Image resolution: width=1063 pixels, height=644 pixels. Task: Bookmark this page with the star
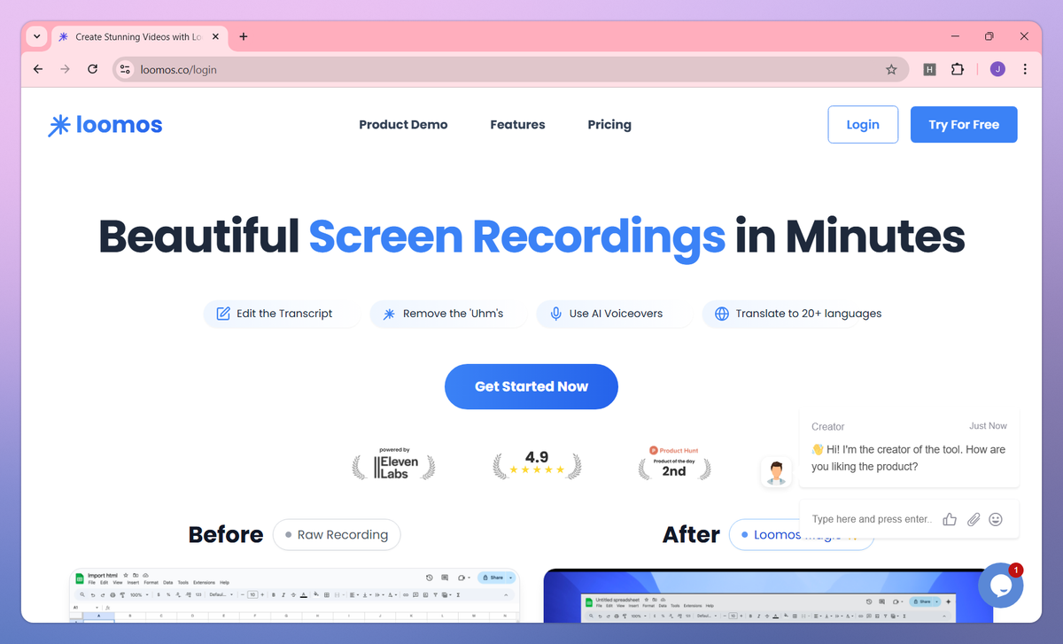pyautogui.click(x=891, y=69)
